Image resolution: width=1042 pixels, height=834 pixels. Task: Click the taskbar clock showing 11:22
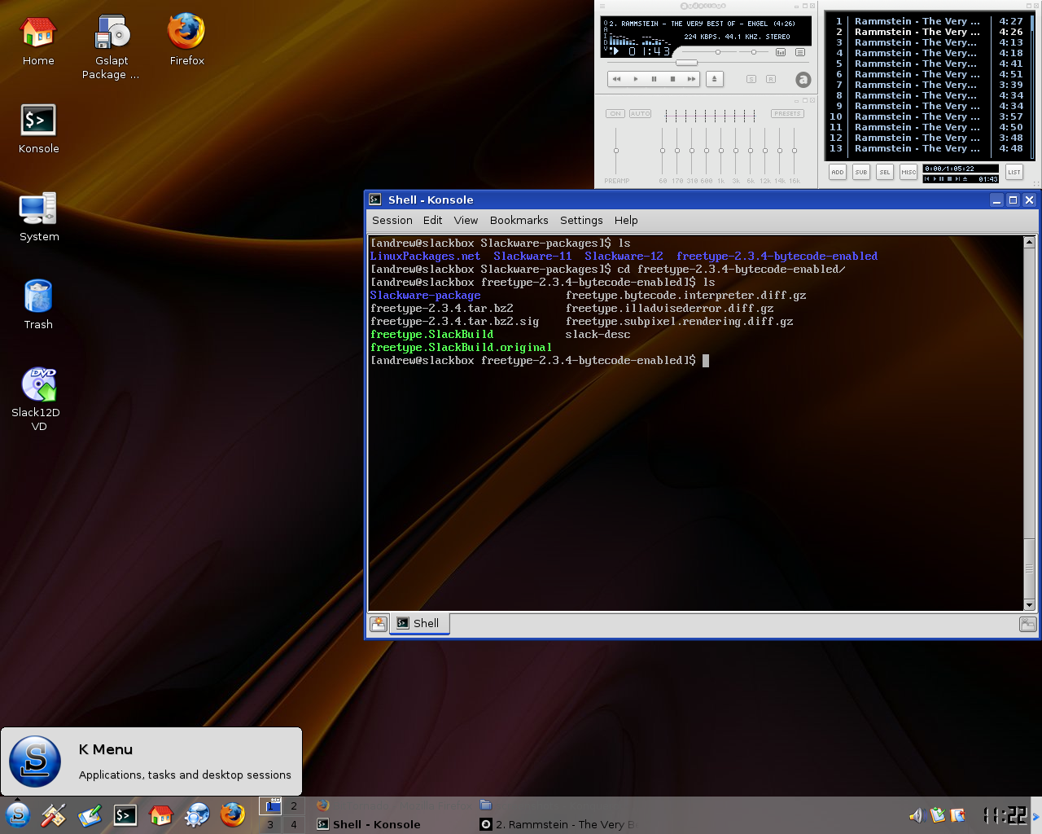(x=1005, y=814)
